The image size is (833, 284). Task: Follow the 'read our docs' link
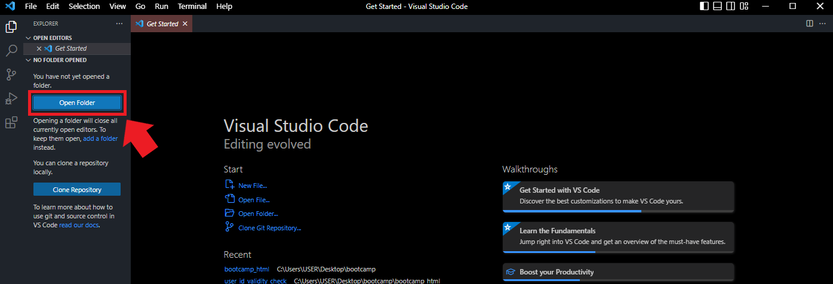[x=79, y=225]
